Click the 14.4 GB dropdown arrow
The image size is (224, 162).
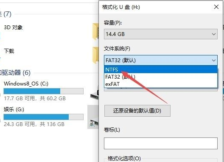coord(214,34)
